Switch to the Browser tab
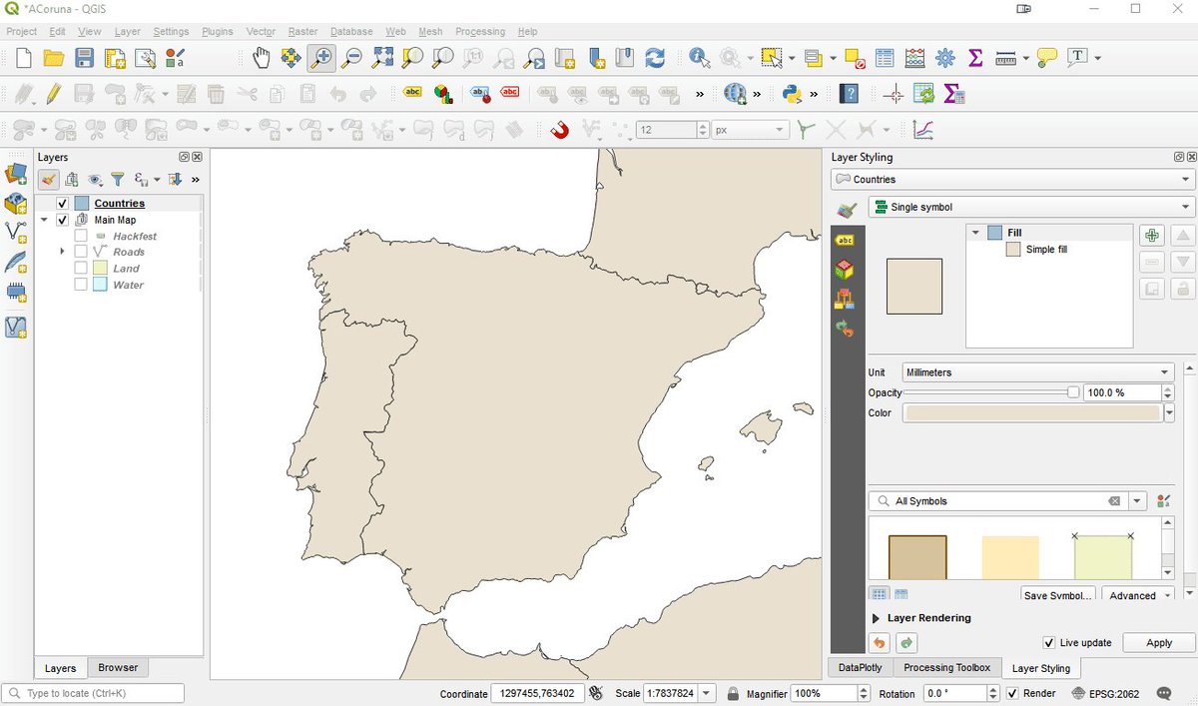The width and height of the screenshot is (1198, 706). pos(118,667)
